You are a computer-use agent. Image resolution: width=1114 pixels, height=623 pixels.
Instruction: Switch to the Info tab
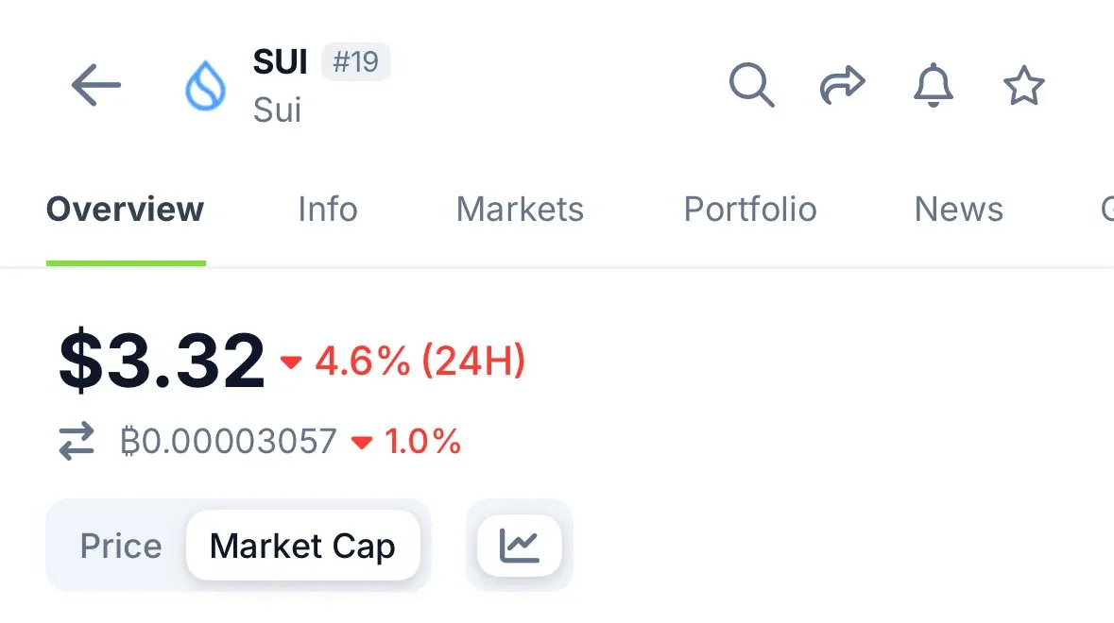coord(328,210)
